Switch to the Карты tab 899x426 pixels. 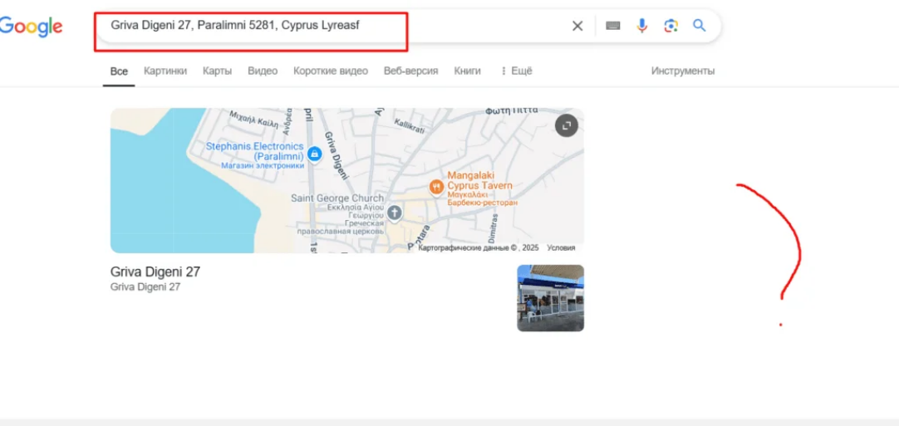tap(218, 71)
